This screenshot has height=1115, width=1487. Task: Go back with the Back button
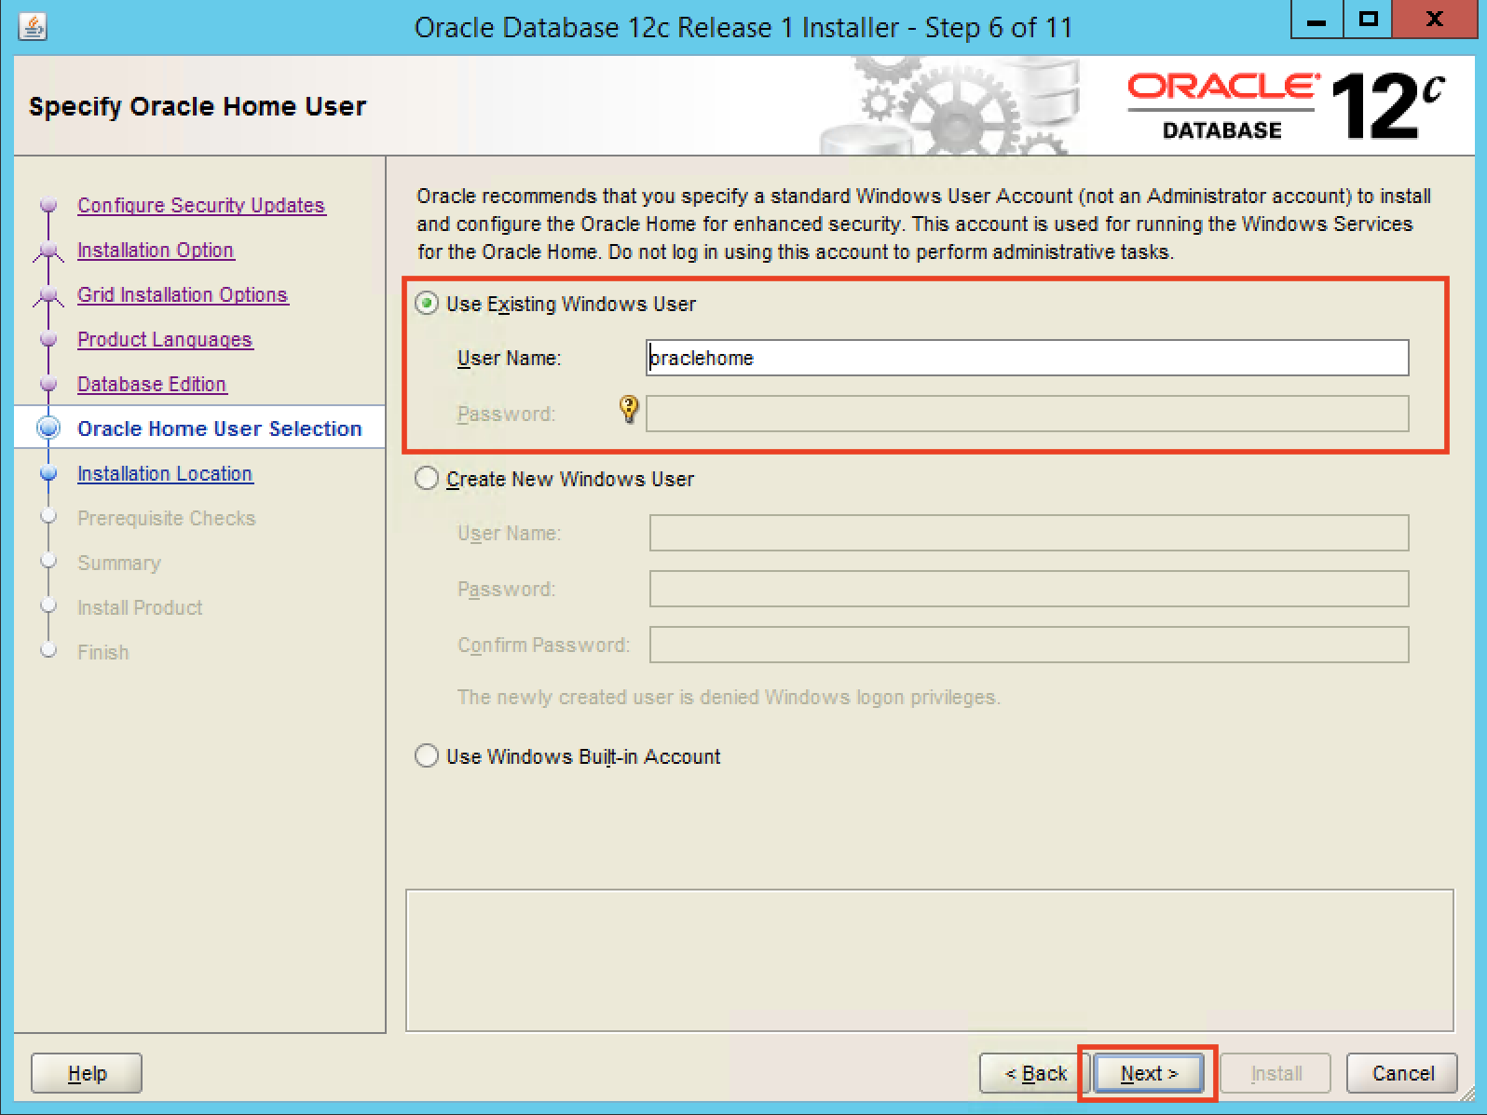pos(1034,1073)
